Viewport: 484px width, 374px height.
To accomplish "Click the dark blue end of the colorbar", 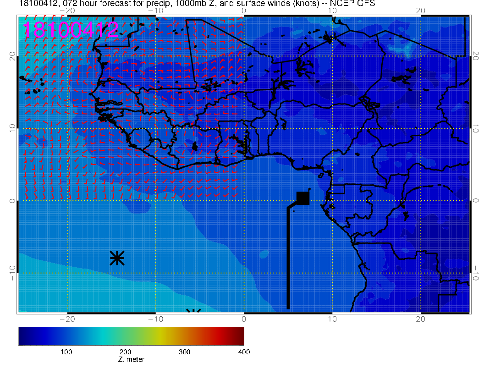I will 24,335.
